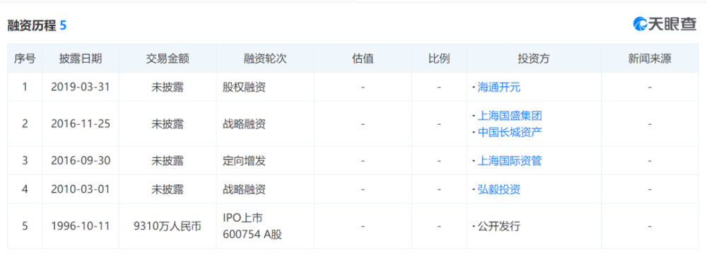Screen dimensions: 707x254
Task: Select the 融资轮次 column header
Action: [x=265, y=59]
